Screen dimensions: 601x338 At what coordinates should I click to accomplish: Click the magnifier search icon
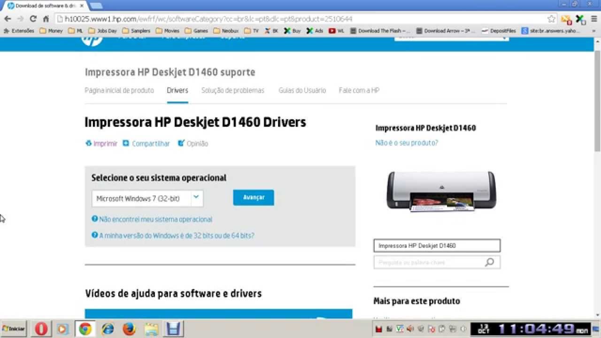(x=489, y=262)
